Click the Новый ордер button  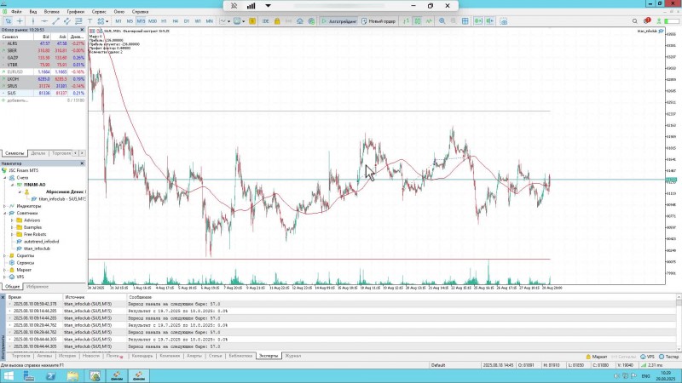379,20
